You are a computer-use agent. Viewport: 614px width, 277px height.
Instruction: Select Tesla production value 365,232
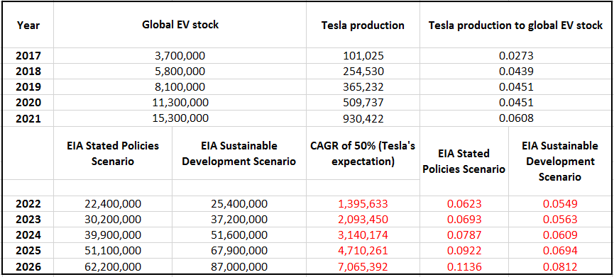pos(363,87)
